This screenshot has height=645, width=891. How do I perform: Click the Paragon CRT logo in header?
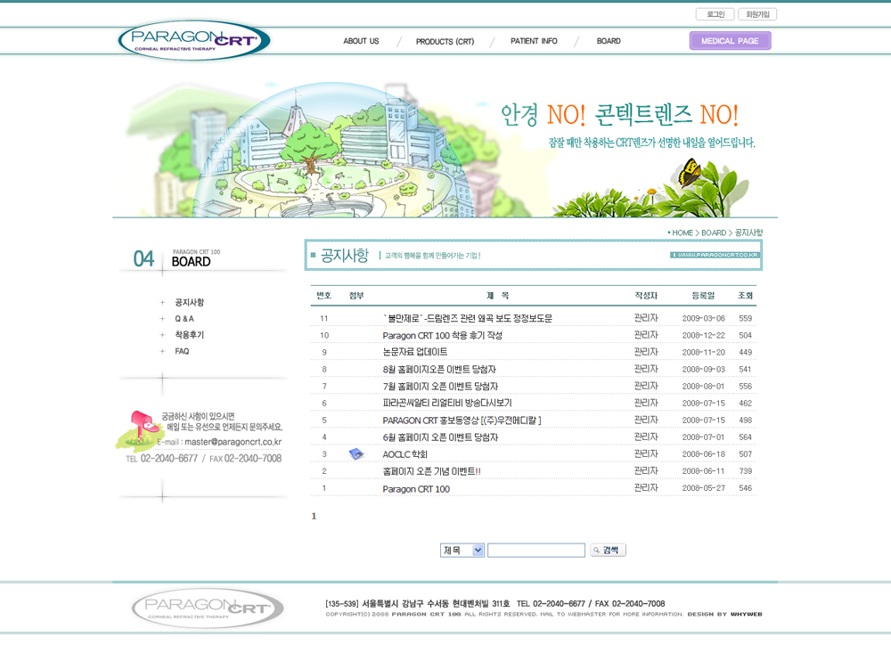tap(194, 40)
